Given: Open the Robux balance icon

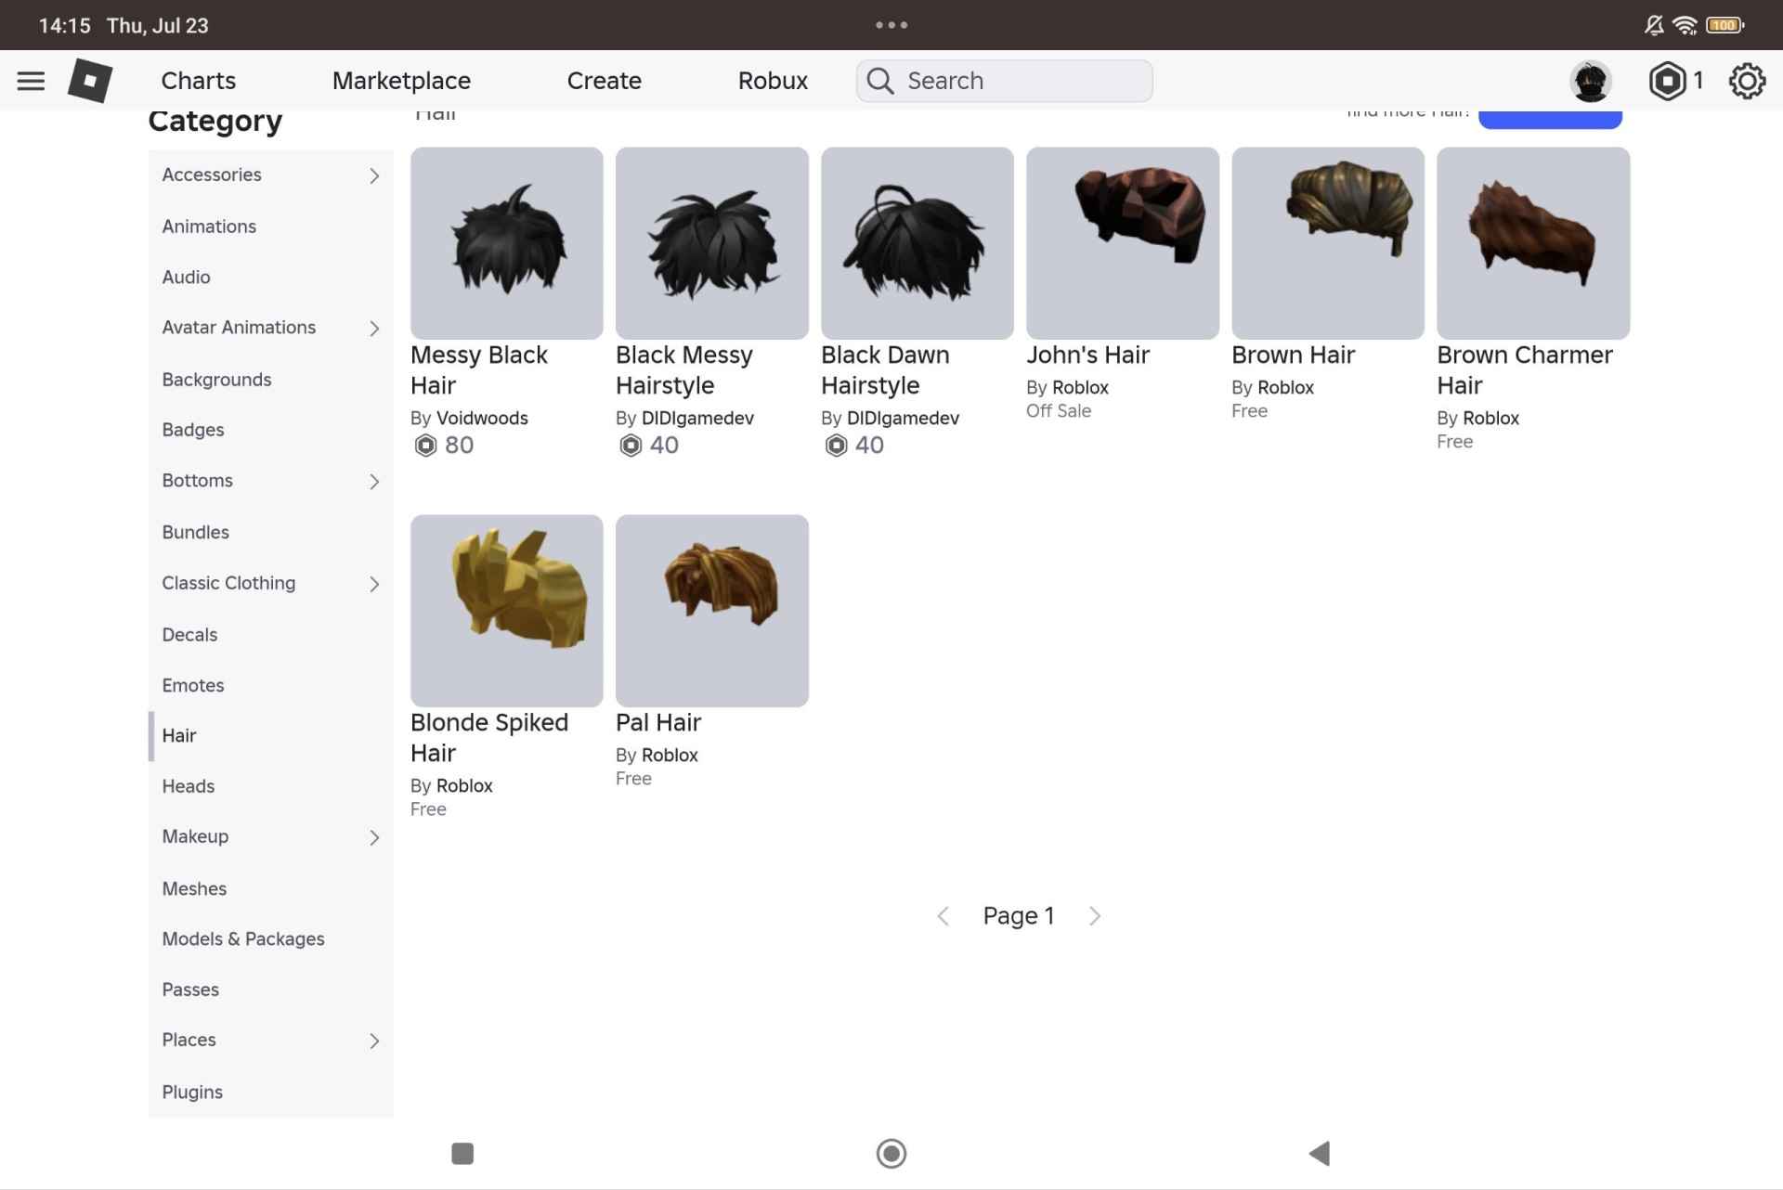Looking at the screenshot, I should pyautogui.click(x=1667, y=81).
